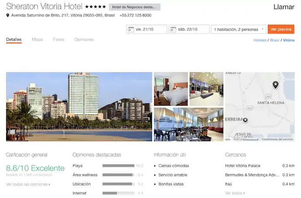Open the lobby lounge photo thumbnail
Screen dimensions: 301x198
[x=206, y=89]
